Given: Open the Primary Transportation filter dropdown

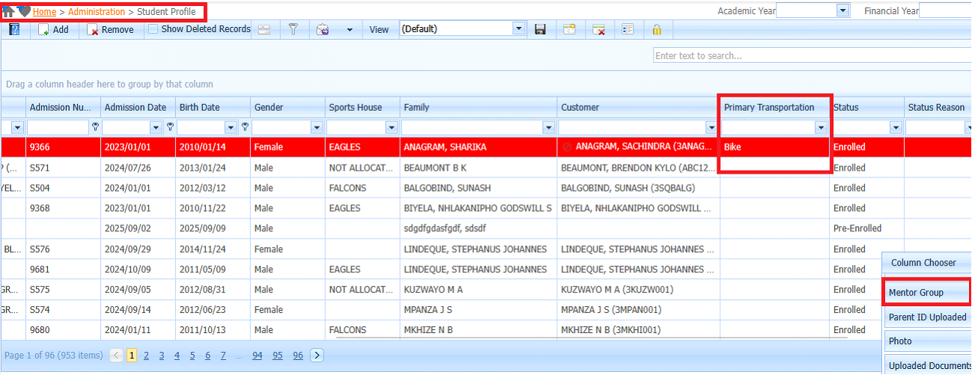Looking at the screenshot, I should click(x=820, y=128).
